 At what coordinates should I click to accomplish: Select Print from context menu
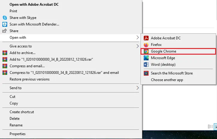coord(71,11)
